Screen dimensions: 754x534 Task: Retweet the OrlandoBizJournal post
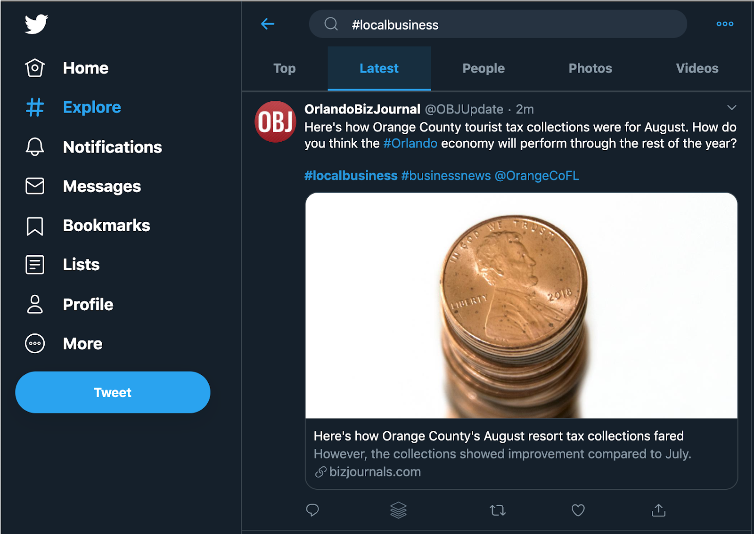498,510
